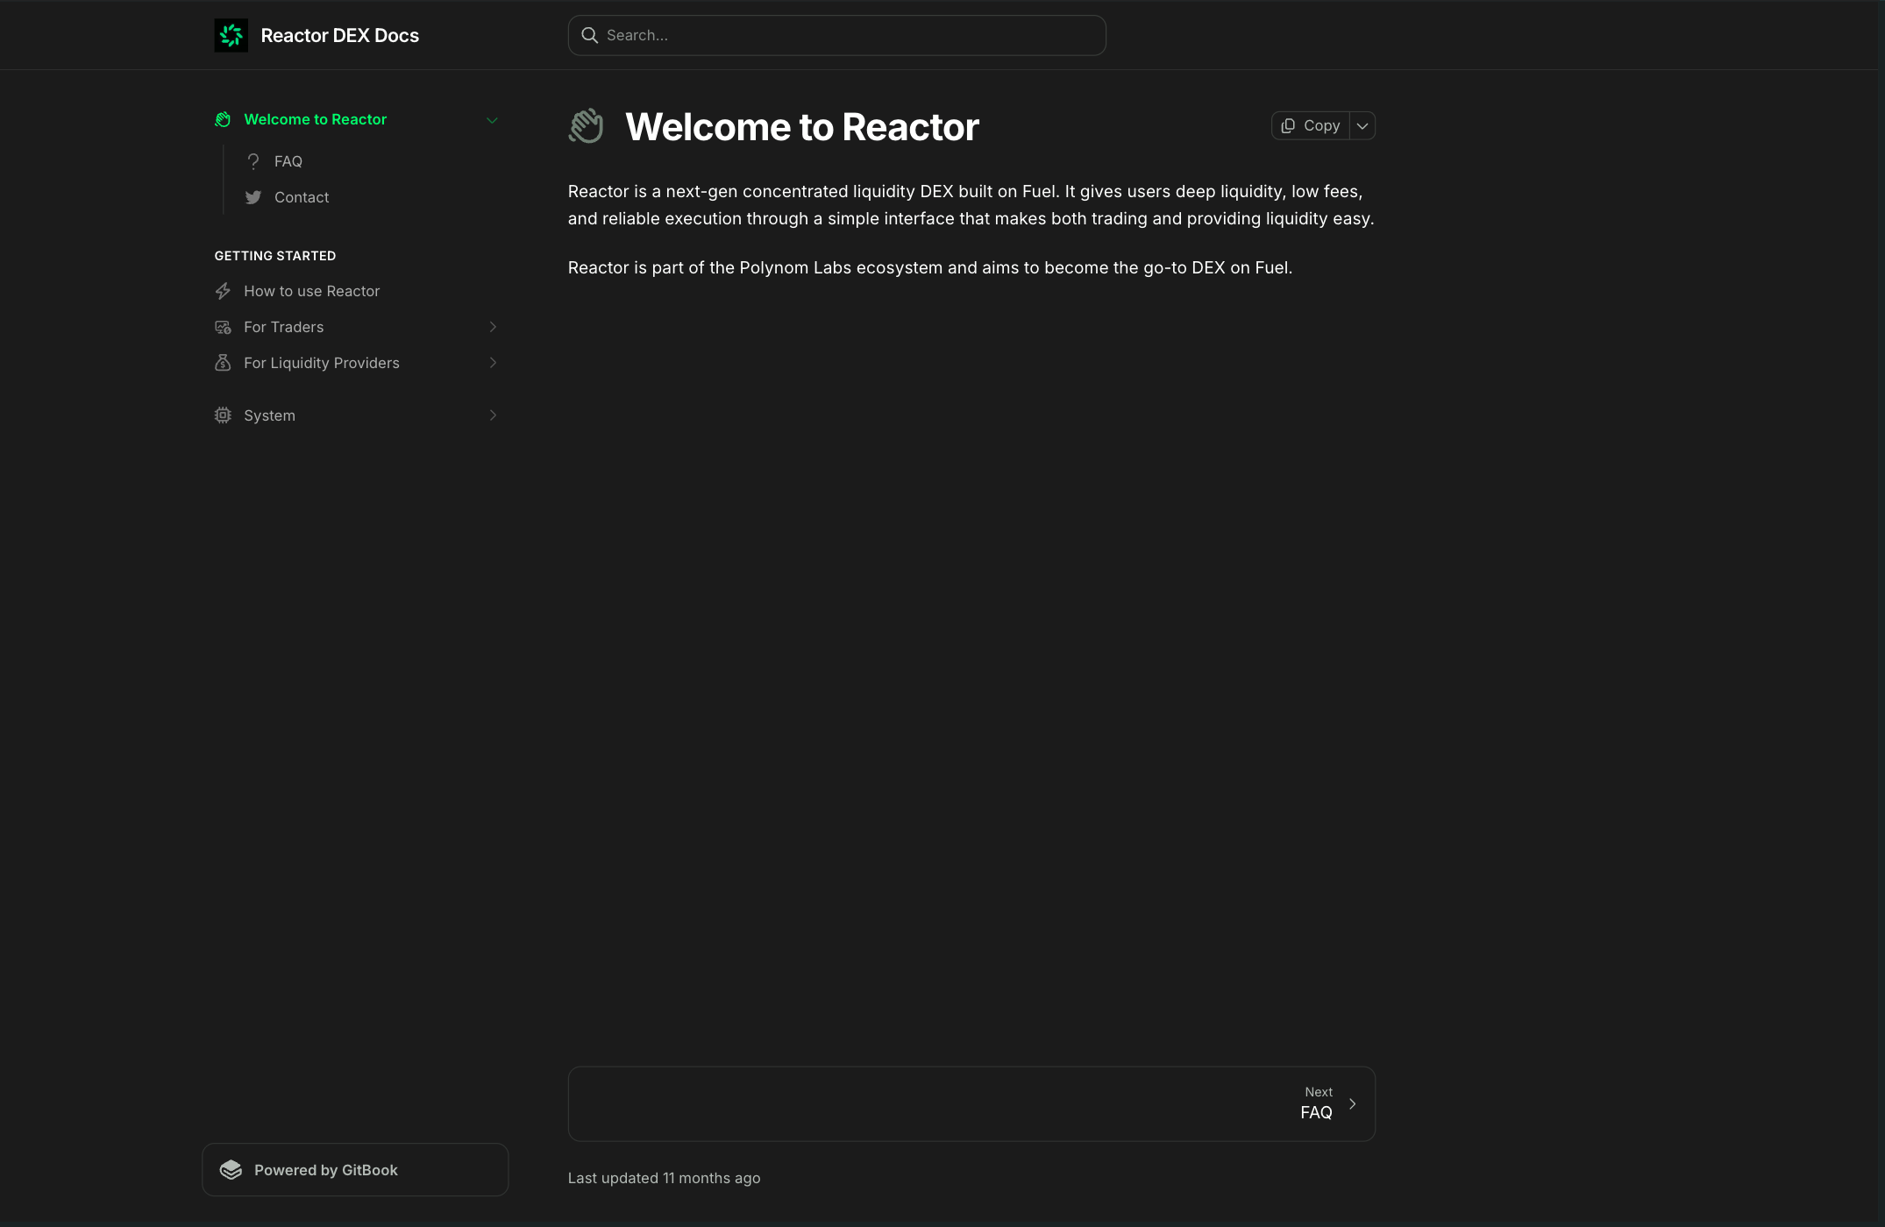Expand the For Liquidity Providers section
This screenshot has width=1885, height=1227.
(x=493, y=363)
